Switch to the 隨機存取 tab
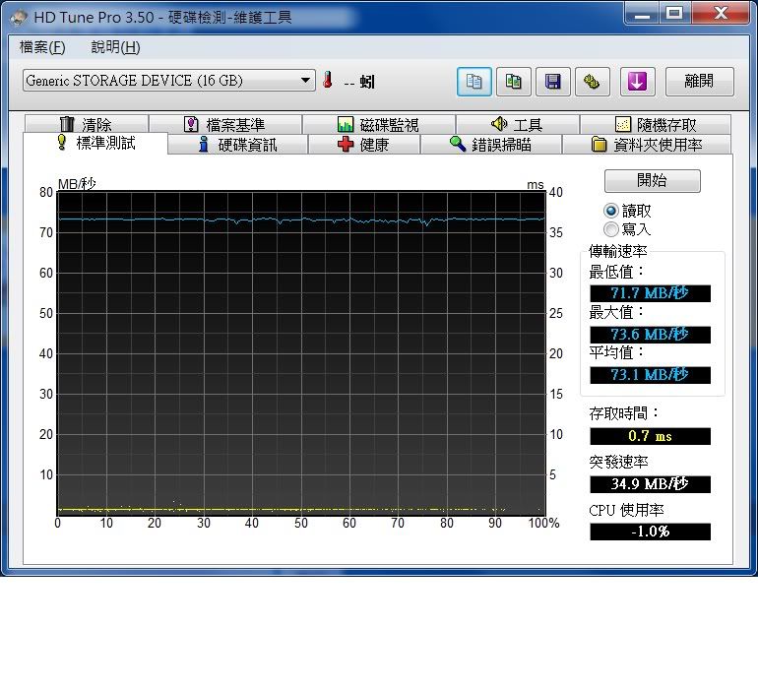The width and height of the screenshot is (758, 689). [x=656, y=125]
